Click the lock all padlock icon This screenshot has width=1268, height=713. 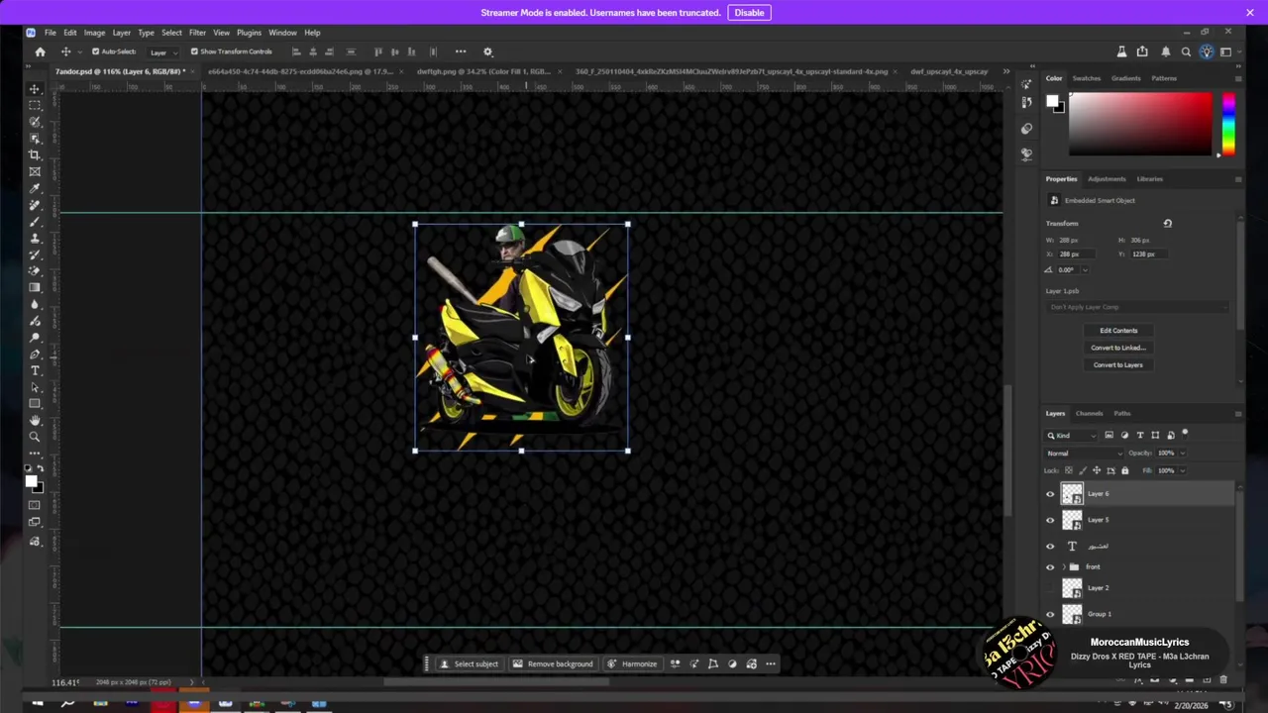coord(1124,470)
